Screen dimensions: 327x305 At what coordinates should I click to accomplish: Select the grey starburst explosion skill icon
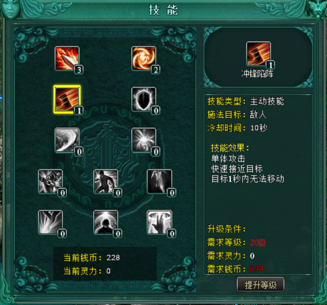point(143,140)
